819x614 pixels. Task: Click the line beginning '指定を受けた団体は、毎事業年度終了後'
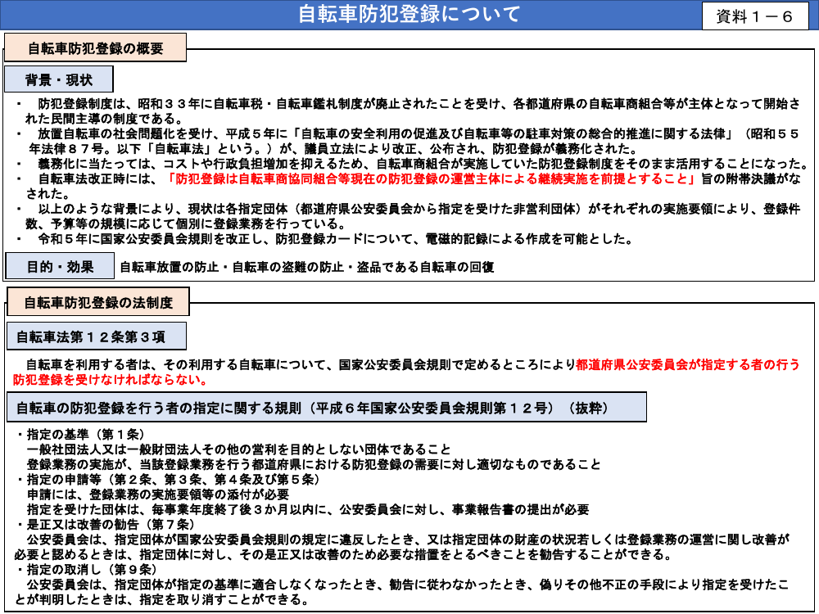[x=308, y=509]
